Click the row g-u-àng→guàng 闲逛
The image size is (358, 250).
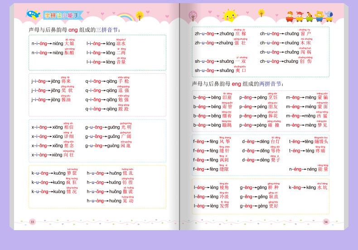coord(108,145)
